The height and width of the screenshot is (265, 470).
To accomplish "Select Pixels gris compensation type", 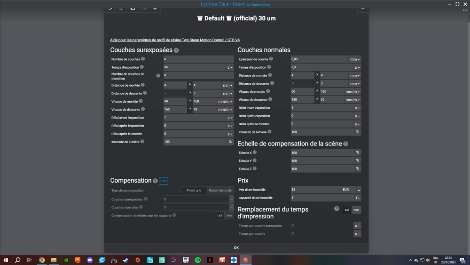I will [x=194, y=190].
